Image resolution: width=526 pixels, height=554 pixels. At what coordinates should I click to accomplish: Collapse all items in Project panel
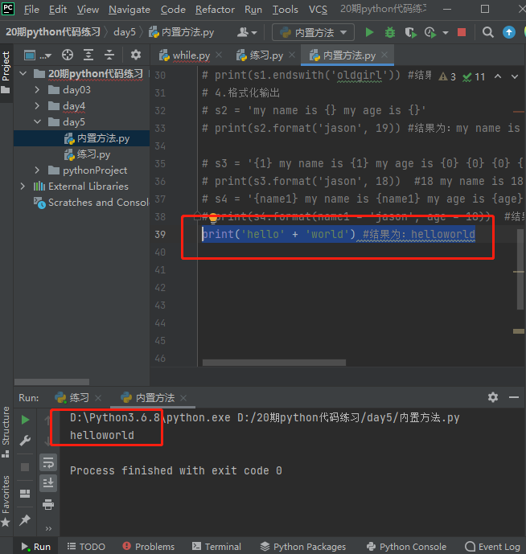(109, 55)
